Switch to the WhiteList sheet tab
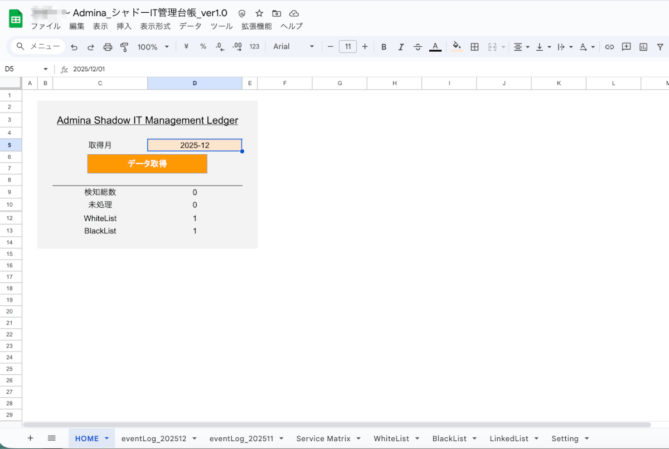The height and width of the screenshot is (449, 669). pyautogui.click(x=391, y=438)
